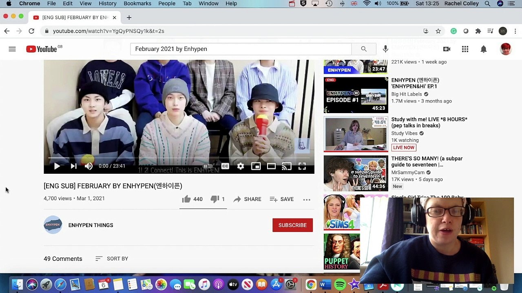Viewport: 522px width, 293px height.
Task: Open a new browser tab
Action: [129, 17]
